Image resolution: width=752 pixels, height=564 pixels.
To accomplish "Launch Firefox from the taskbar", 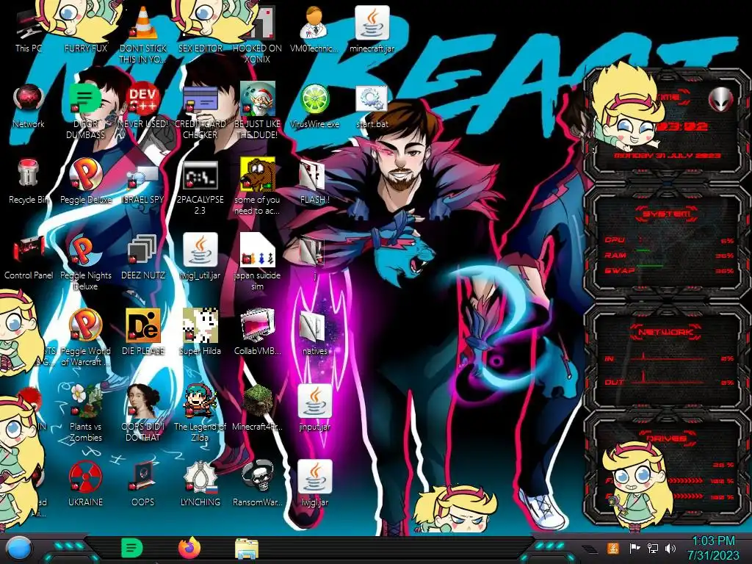I will click(x=189, y=548).
